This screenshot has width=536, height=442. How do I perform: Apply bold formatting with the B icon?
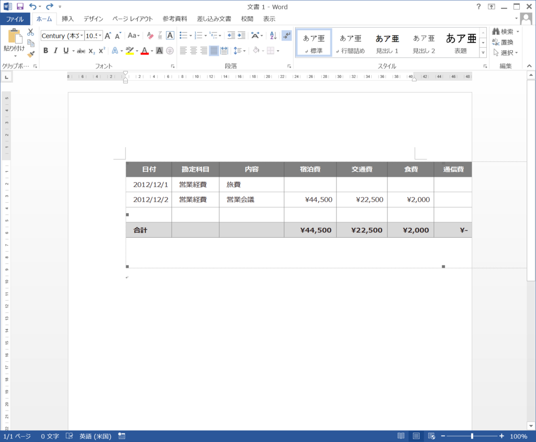pos(45,51)
